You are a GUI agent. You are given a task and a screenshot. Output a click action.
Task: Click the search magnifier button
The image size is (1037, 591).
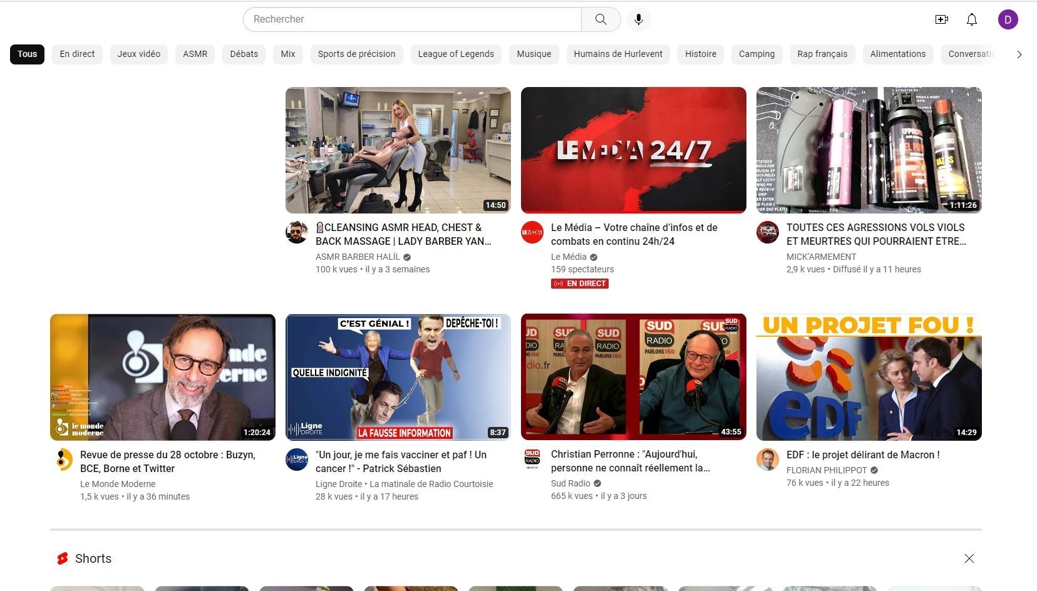pyautogui.click(x=601, y=19)
